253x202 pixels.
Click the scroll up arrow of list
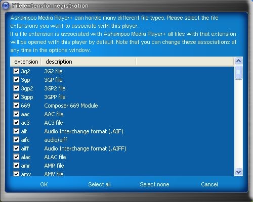[x=238, y=61]
